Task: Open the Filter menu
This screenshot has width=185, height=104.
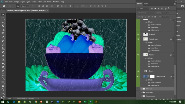Action: (x=40, y=2)
